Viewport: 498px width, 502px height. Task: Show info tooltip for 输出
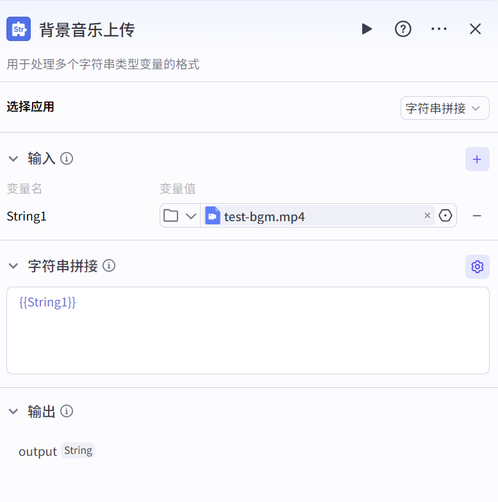tap(67, 411)
